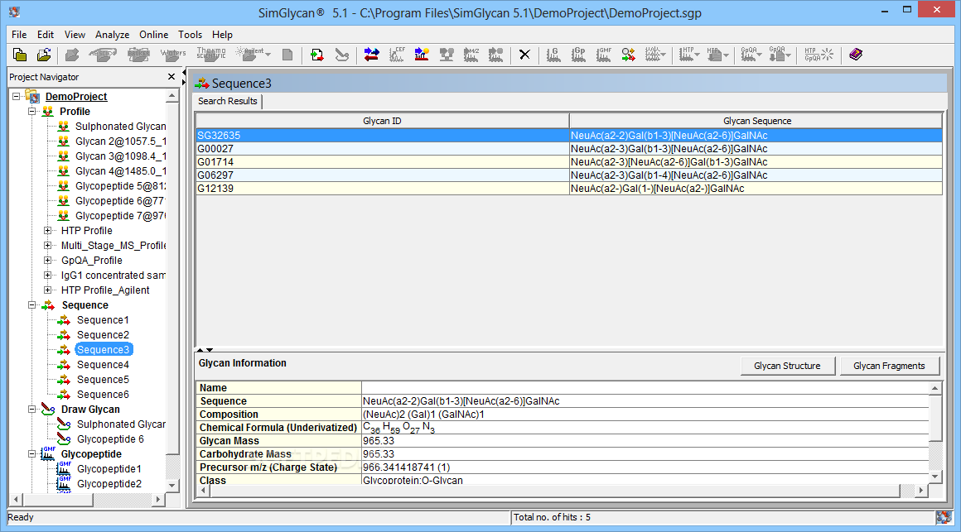Click the AB SCIEX import icon
Viewport: 961px width, 532px height.
point(102,55)
